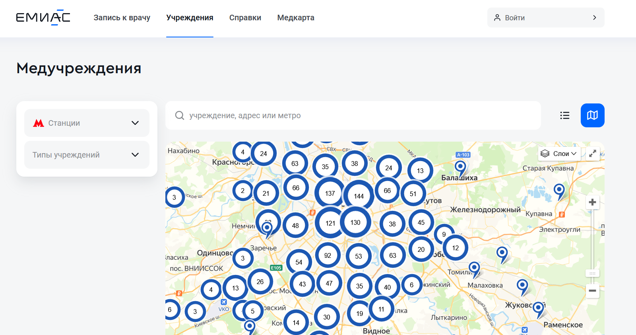Click the red metro M icon
Image resolution: width=636 pixels, height=335 pixels.
39,123
